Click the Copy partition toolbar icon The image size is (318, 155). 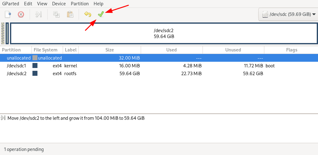[x=56, y=14]
